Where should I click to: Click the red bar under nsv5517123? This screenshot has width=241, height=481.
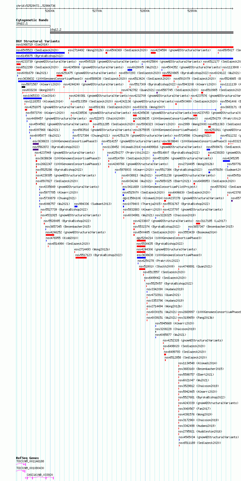pos(81,258)
